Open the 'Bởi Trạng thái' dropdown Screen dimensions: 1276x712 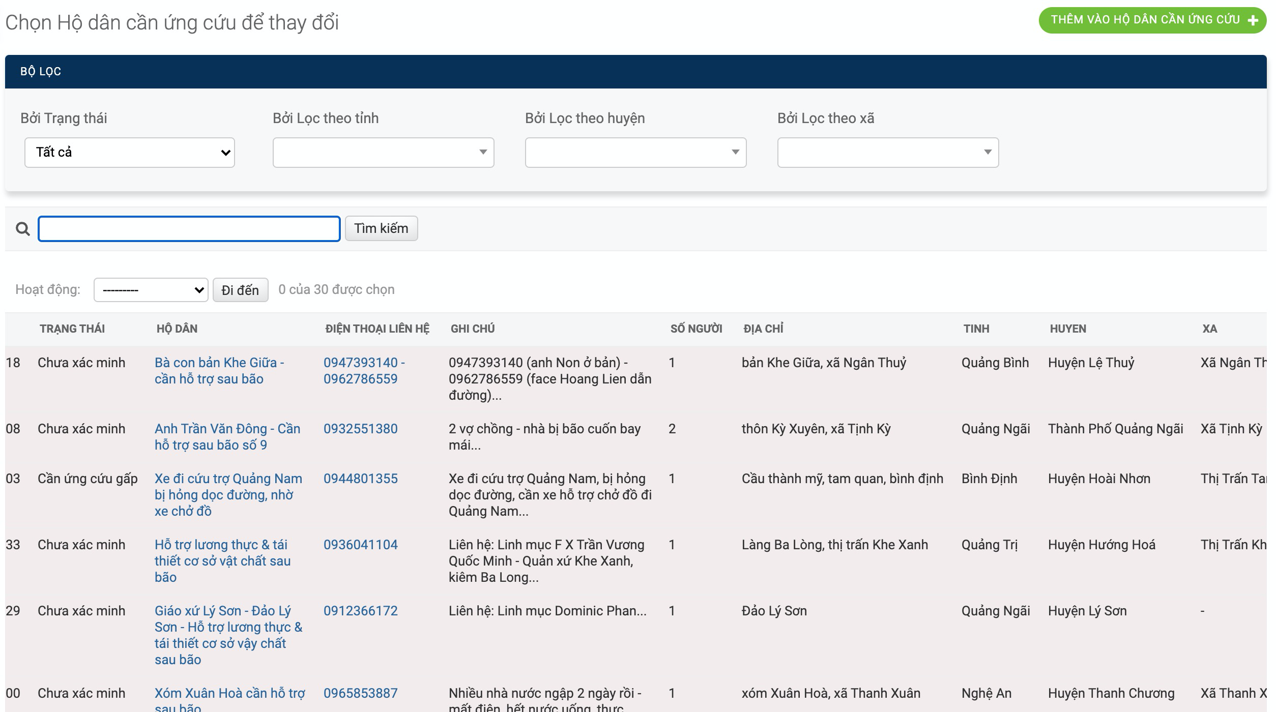[130, 152]
